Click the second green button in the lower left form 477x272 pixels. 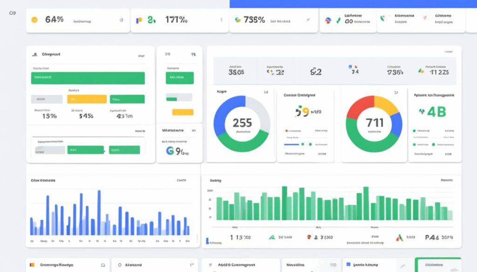tap(124, 150)
